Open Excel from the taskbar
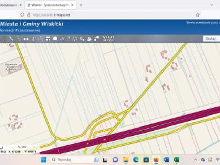The width and height of the screenshot is (220, 165). coord(177,160)
